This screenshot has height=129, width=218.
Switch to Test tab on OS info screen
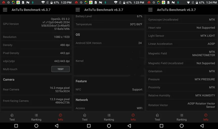85,117
